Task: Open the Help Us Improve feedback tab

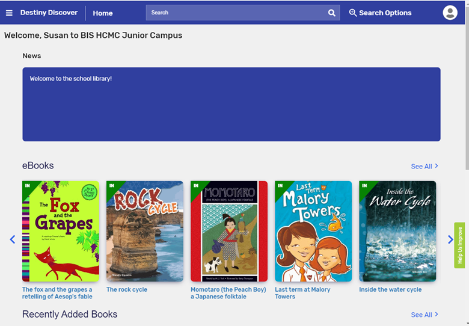Action: pyautogui.click(x=459, y=245)
